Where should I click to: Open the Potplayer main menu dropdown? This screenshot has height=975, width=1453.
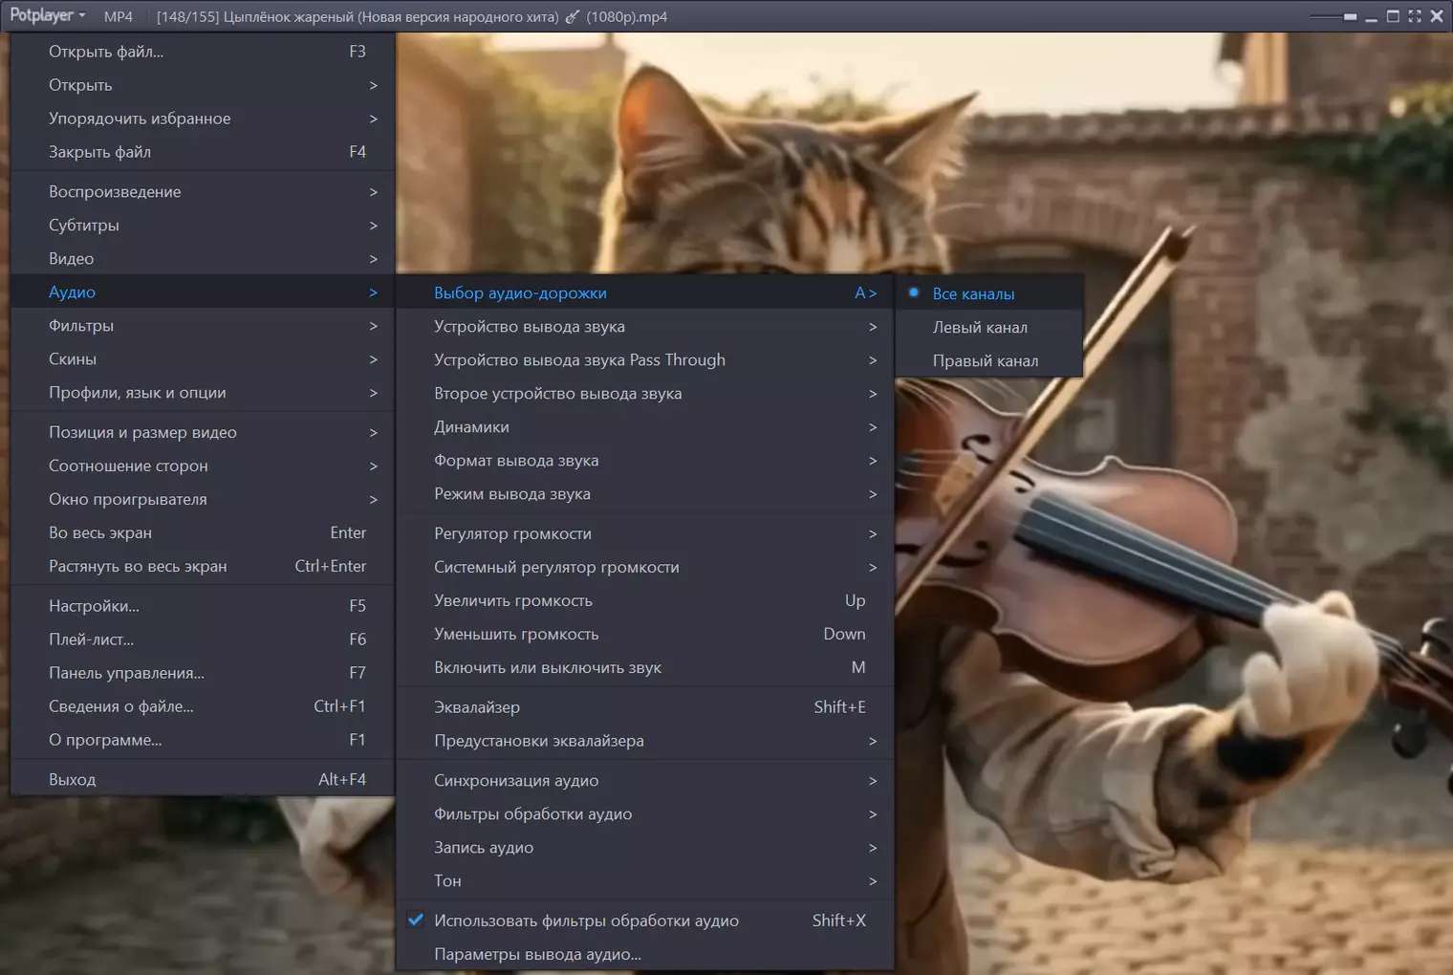tap(48, 15)
